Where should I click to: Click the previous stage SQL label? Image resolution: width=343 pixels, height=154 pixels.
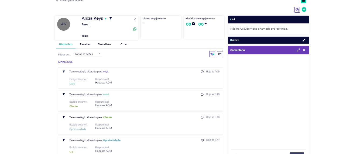click(72, 152)
